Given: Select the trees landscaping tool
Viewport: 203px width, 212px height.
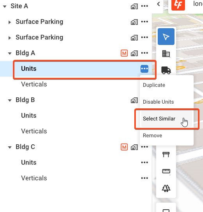Looking at the screenshot, I should [x=166, y=188].
